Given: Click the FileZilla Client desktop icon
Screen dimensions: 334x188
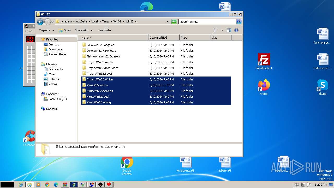Looking at the screenshot, I should click(x=264, y=61).
